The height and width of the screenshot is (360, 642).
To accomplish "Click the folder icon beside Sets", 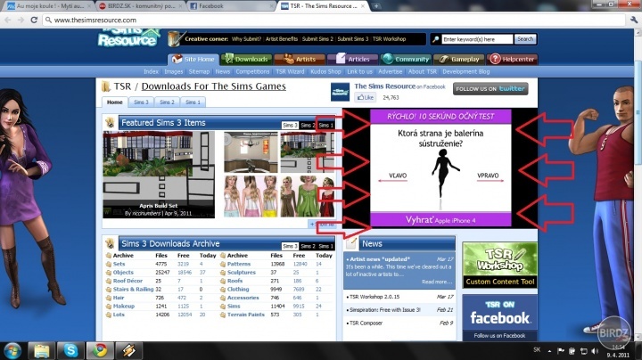I will (x=109, y=265).
